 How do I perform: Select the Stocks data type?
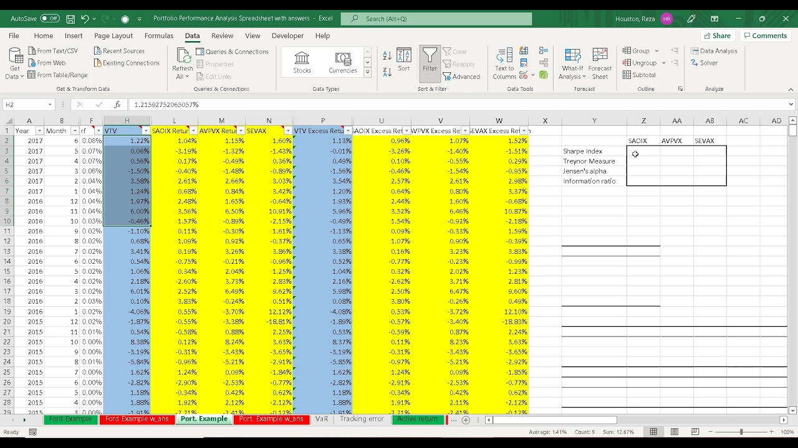click(x=302, y=62)
